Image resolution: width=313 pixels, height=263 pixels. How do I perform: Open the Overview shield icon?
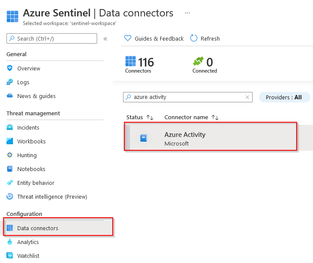click(x=9, y=68)
